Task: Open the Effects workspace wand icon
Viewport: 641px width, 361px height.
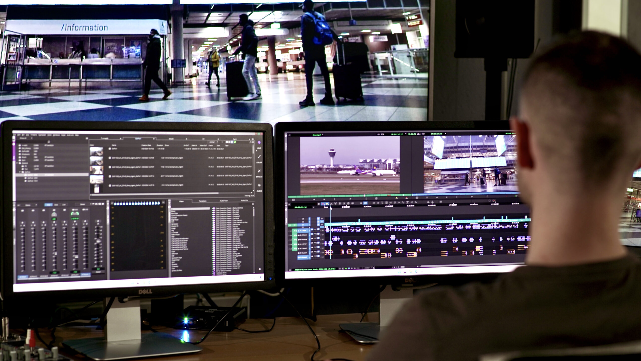Action: pyautogui.click(x=259, y=171)
